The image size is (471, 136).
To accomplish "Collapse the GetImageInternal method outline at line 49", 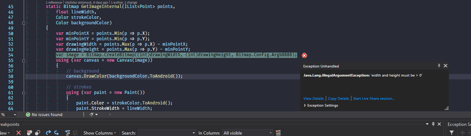I will click(x=24, y=23).
